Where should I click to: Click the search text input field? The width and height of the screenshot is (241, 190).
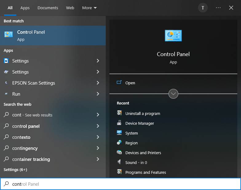120,184
